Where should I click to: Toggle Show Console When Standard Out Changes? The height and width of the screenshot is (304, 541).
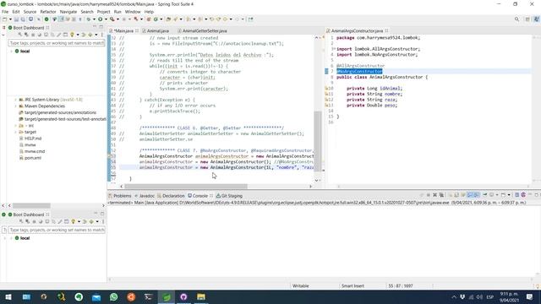470,195
